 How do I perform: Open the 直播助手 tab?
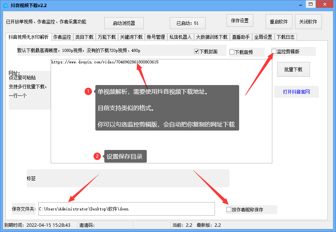pyautogui.click(x=241, y=37)
